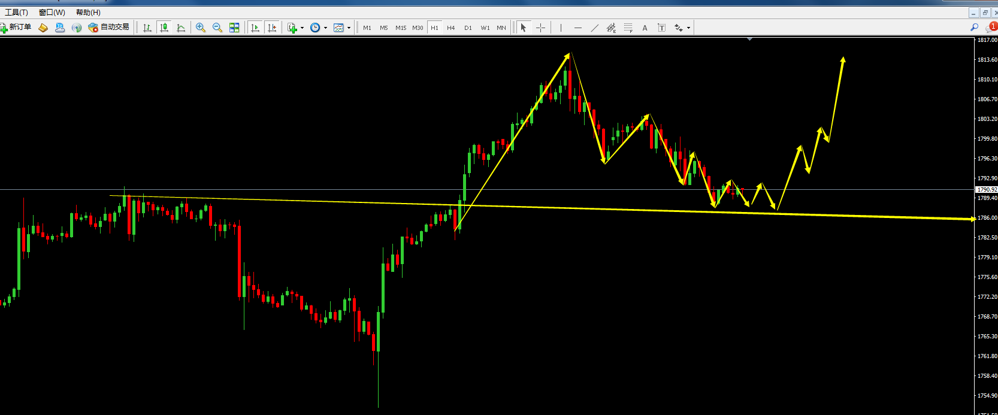Zoom out of the chart
The image size is (998, 415).
[217, 28]
